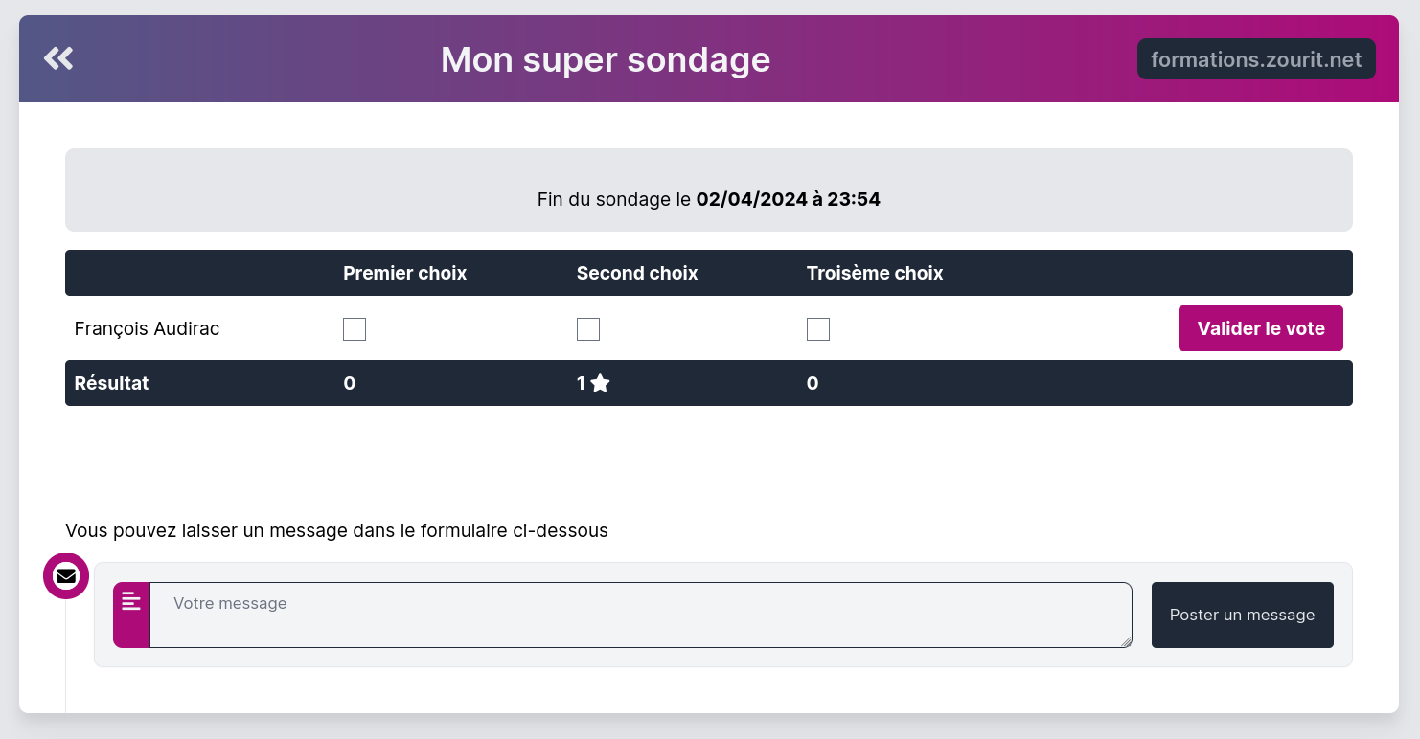The height and width of the screenshot is (739, 1420).
Task: Select the Troisième choix column header
Action: 875,274
